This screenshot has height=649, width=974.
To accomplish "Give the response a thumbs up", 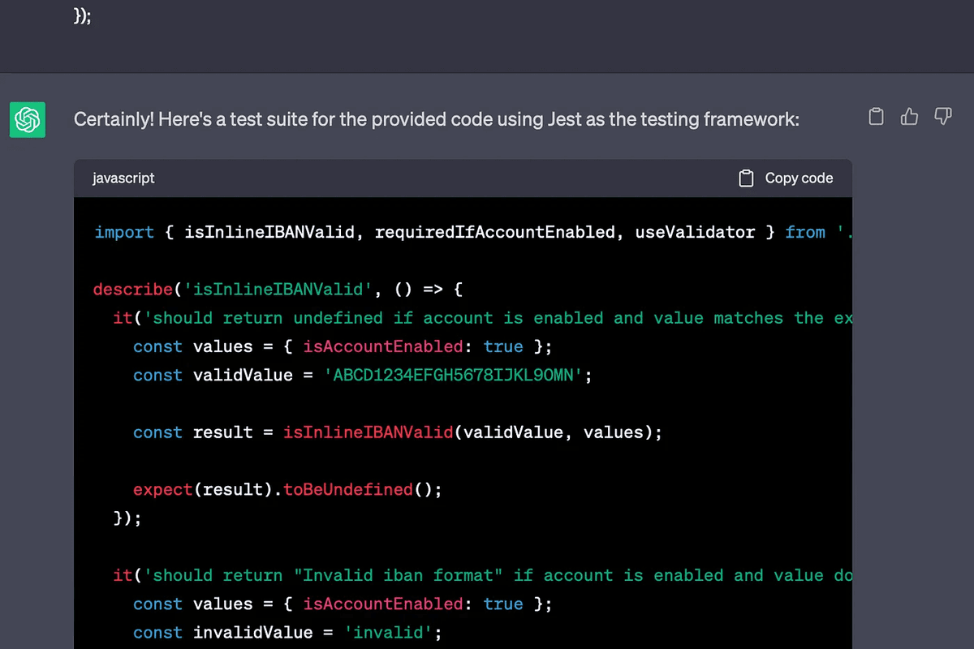I will (909, 117).
